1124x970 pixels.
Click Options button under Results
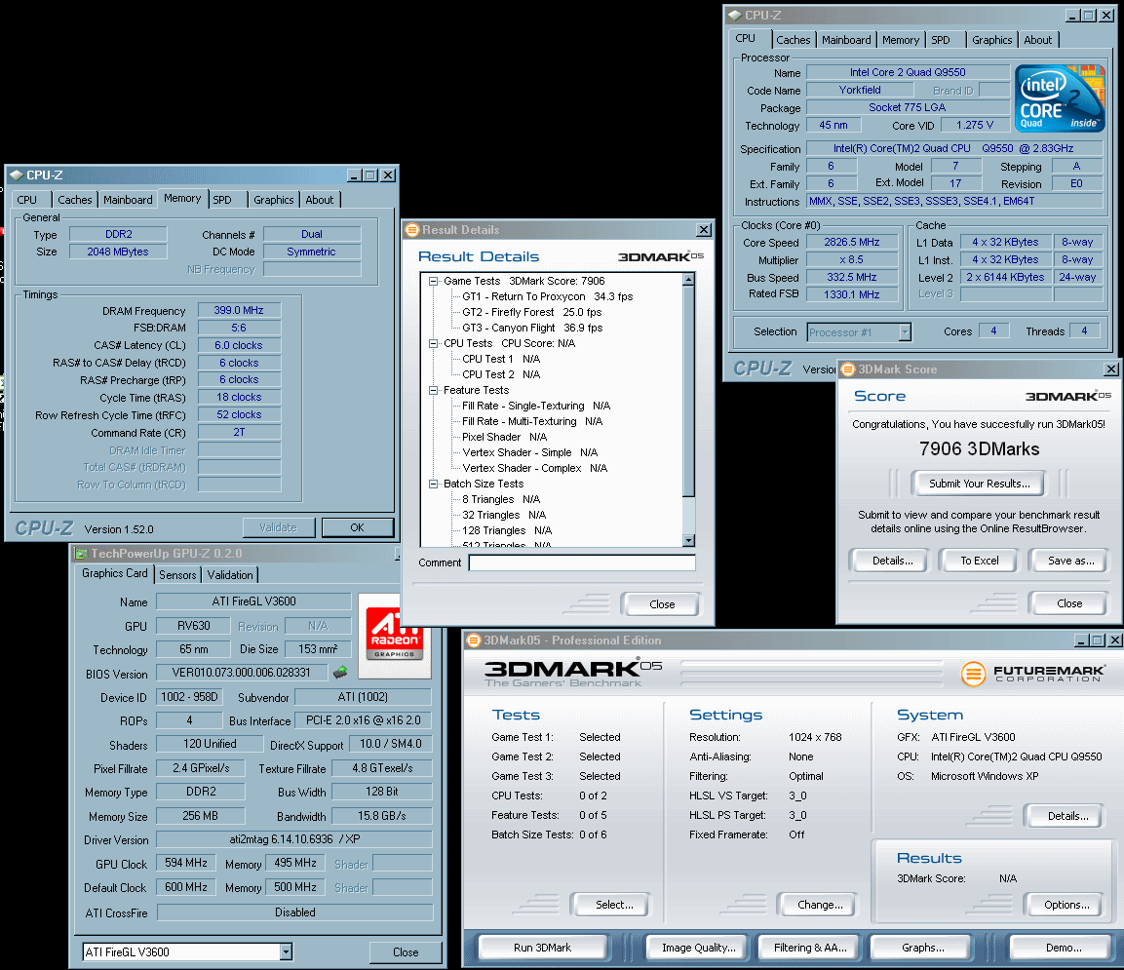pos(1066,905)
